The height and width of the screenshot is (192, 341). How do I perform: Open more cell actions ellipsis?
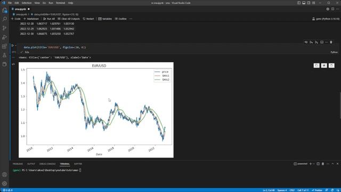pyautogui.click(x=327, y=42)
